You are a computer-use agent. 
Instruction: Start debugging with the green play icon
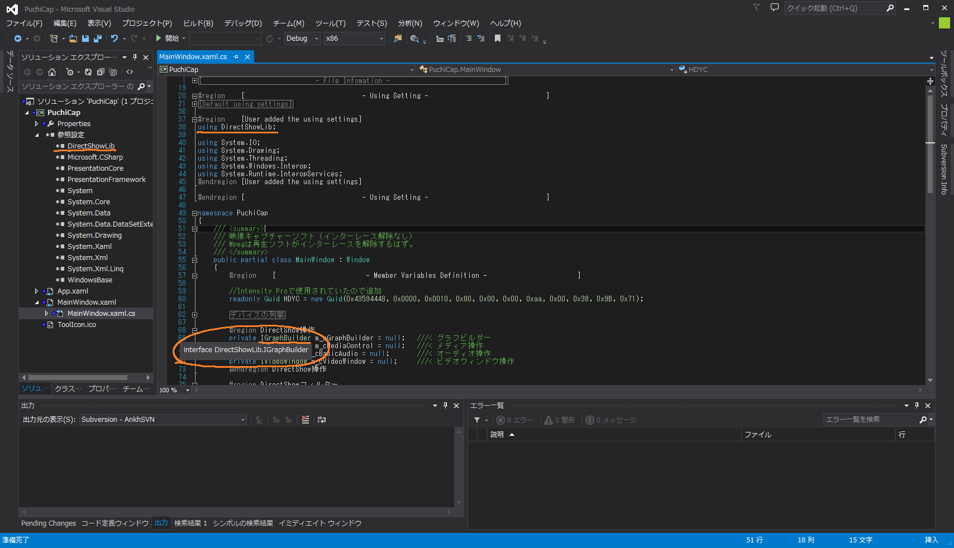(159, 39)
